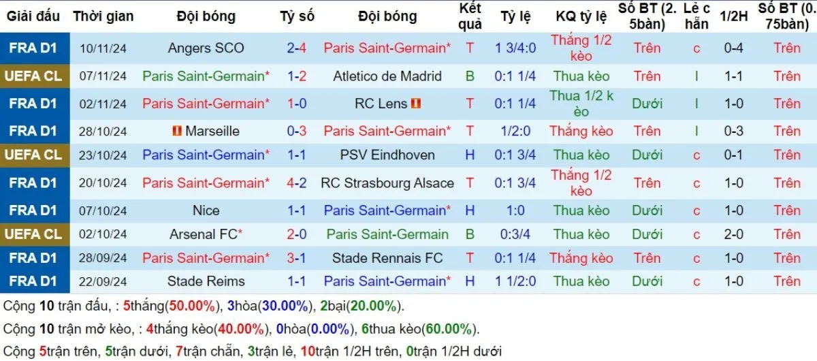Open the Angers SCO team link
817x361 pixels.
[x=206, y=48]
